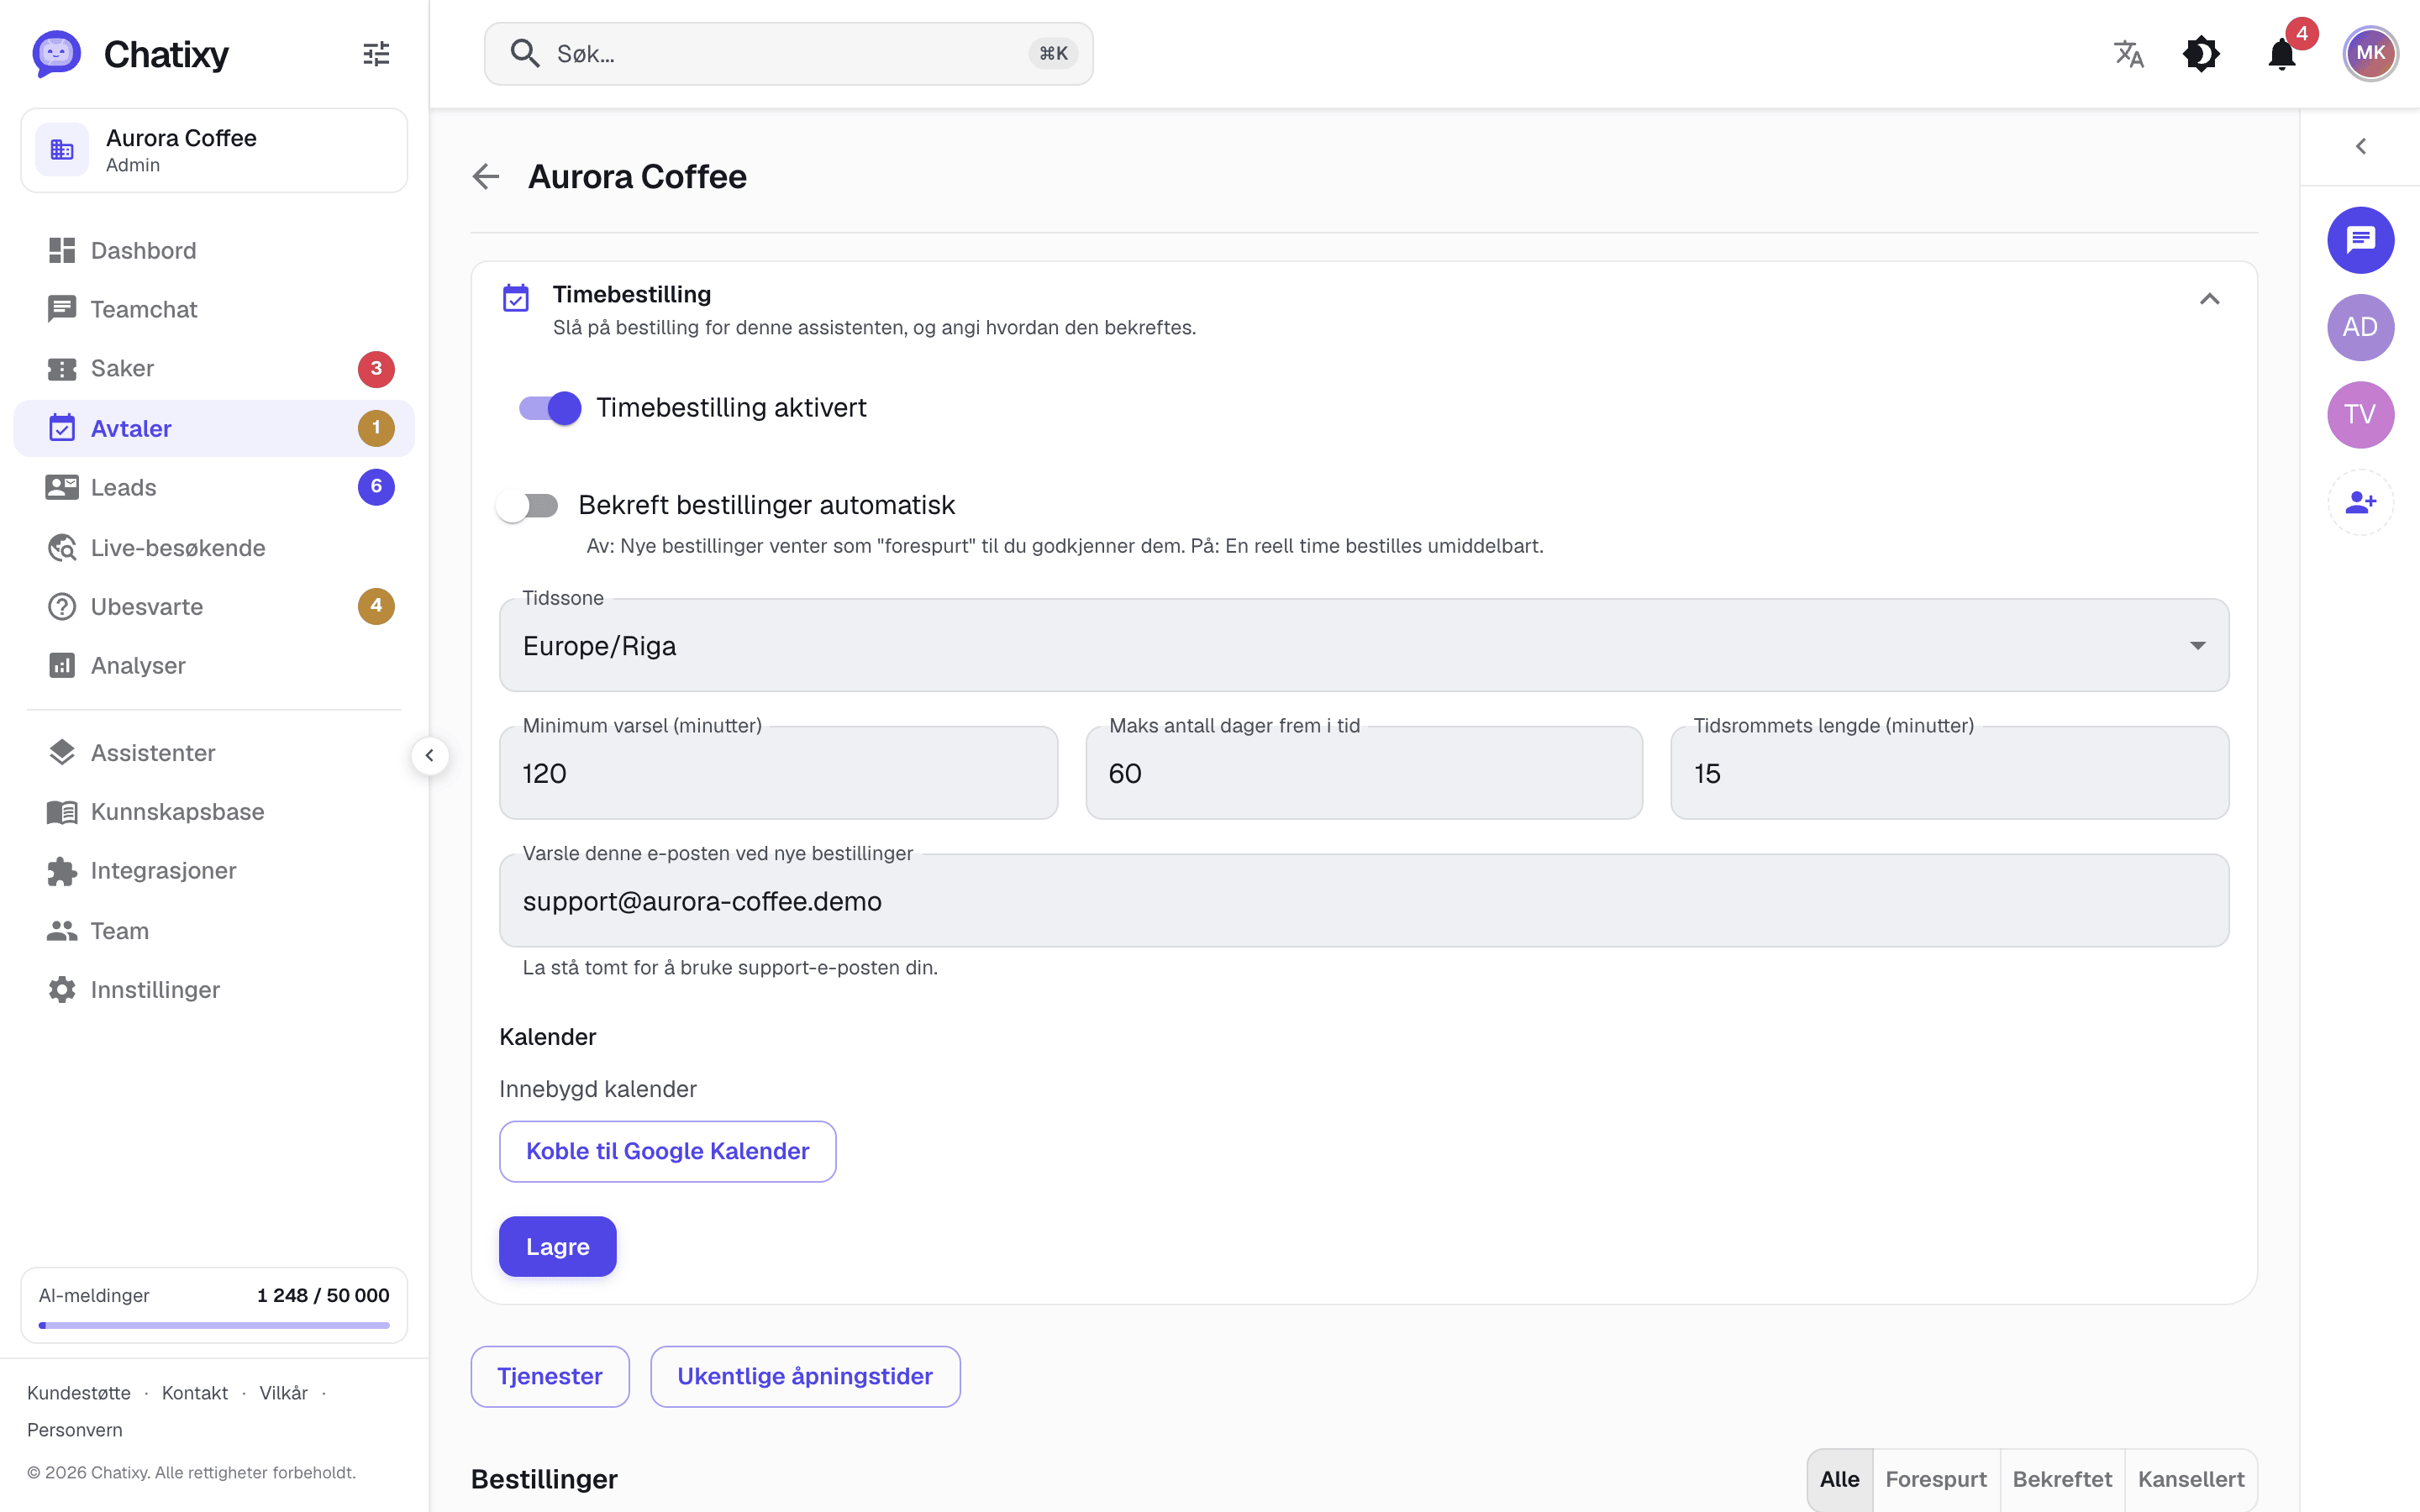The image size is (2420, 1512).
Task: Follow the Kontakt footer link
Action: [195, 1393]
